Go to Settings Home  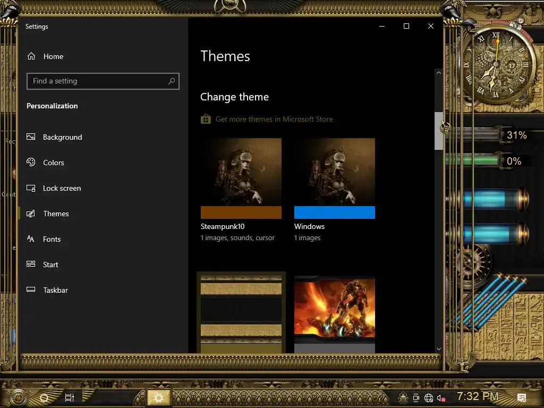click(x=45, y=56)
